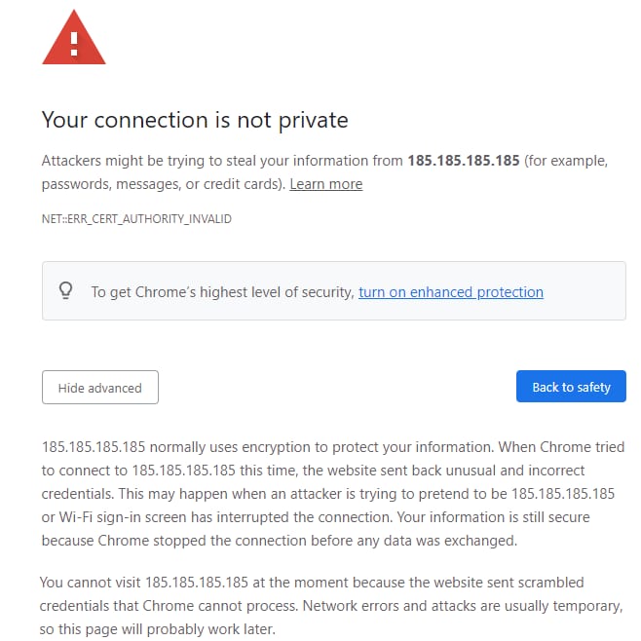Screen dimensions: 641x641
Task: Collapse details with Hide advanced button
Action: (99, 388)
